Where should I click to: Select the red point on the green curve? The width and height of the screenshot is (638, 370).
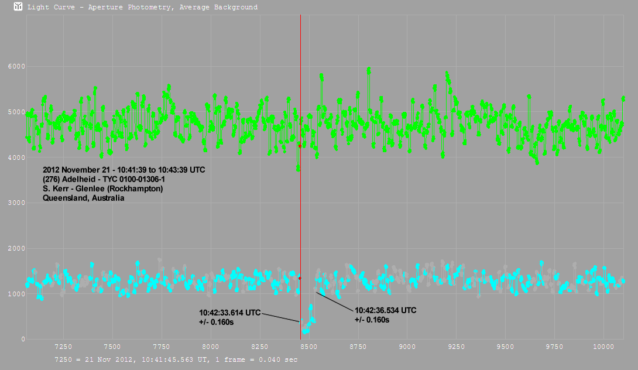point(300,146)
